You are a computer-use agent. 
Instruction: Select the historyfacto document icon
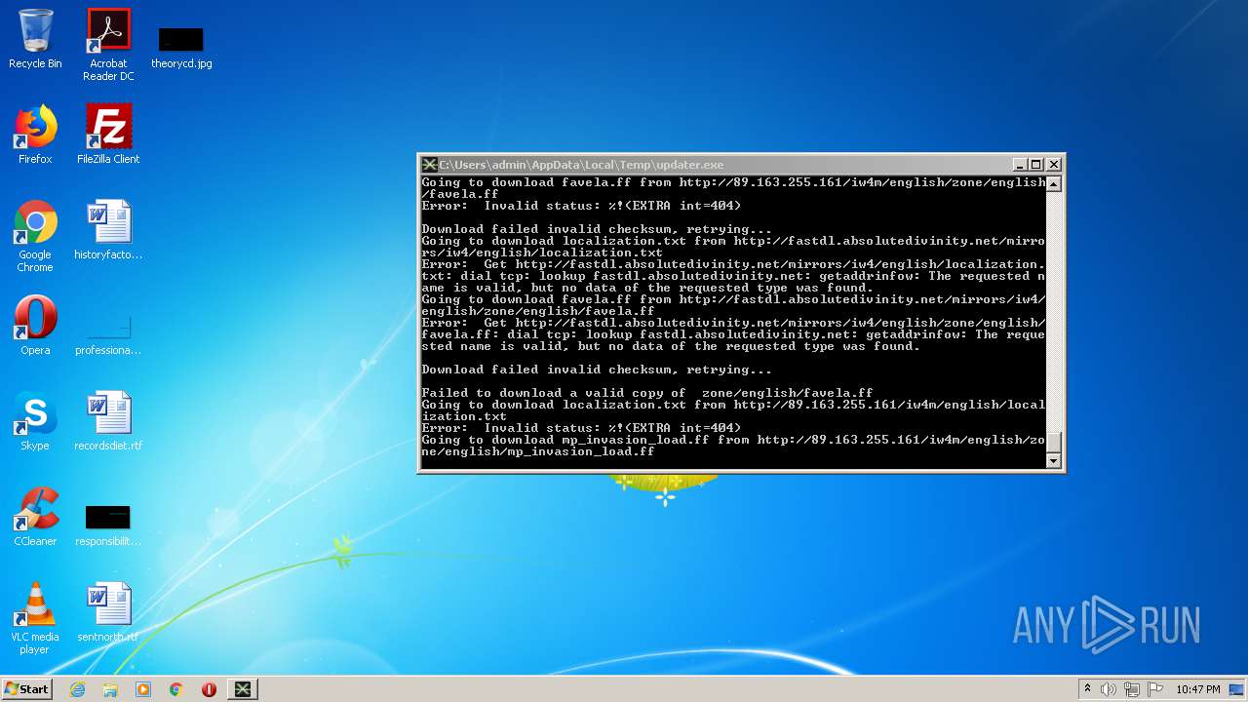point(108,230)
